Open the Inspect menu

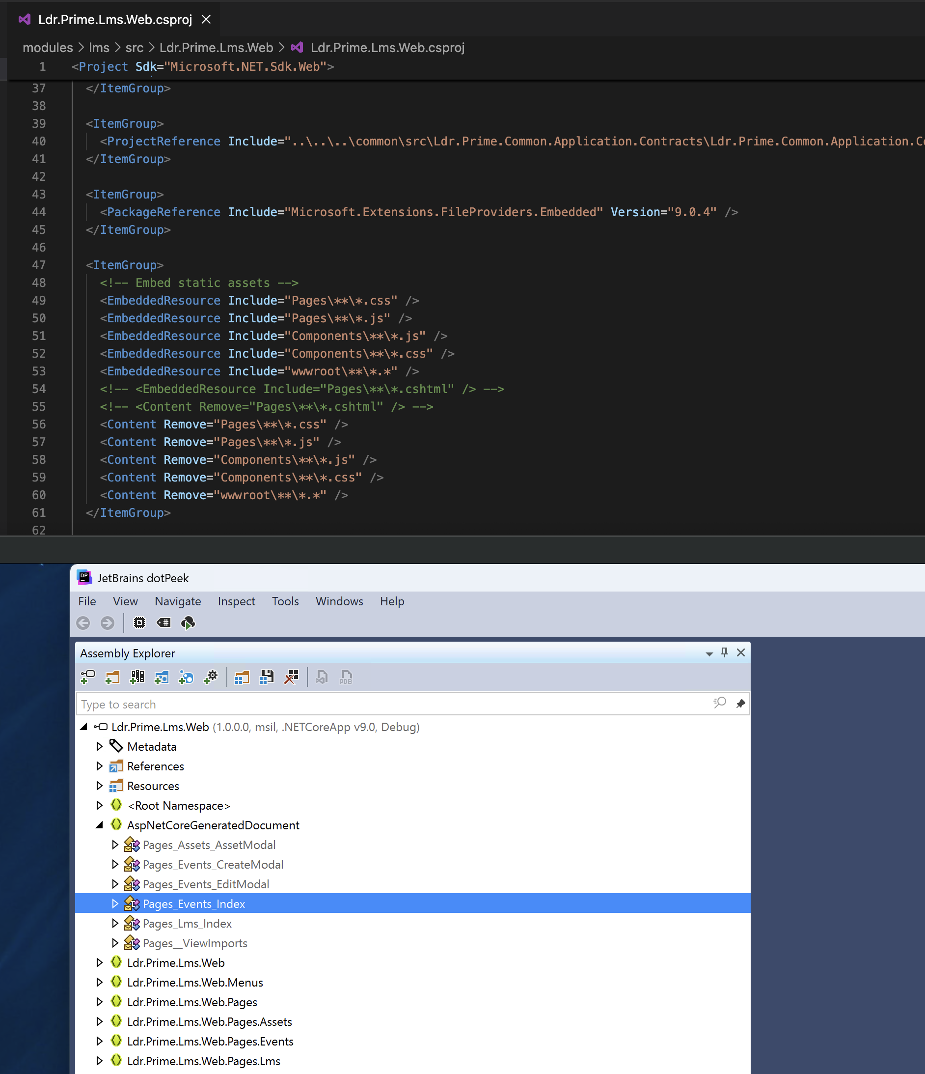click(236, 601)
